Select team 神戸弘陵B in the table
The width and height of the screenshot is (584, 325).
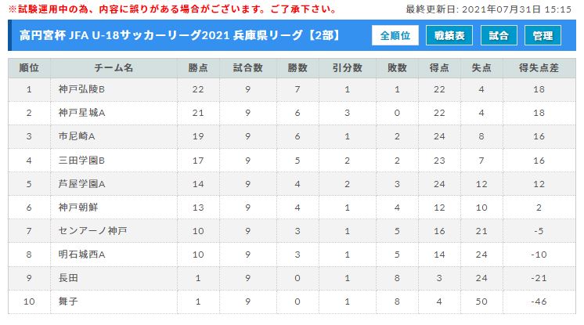tap(81, 89)
